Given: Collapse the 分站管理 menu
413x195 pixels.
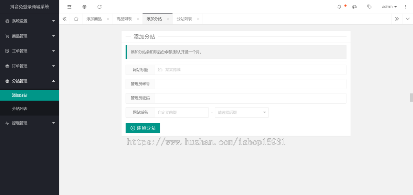Looking at the screenshot, I should [x=53, y=81].
